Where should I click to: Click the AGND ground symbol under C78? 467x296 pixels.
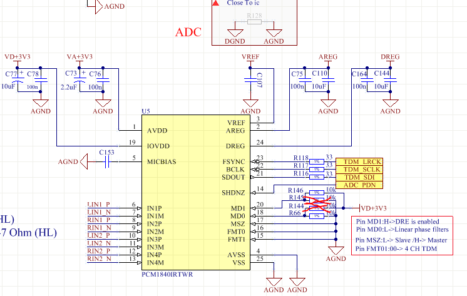[x=41, y=103]
